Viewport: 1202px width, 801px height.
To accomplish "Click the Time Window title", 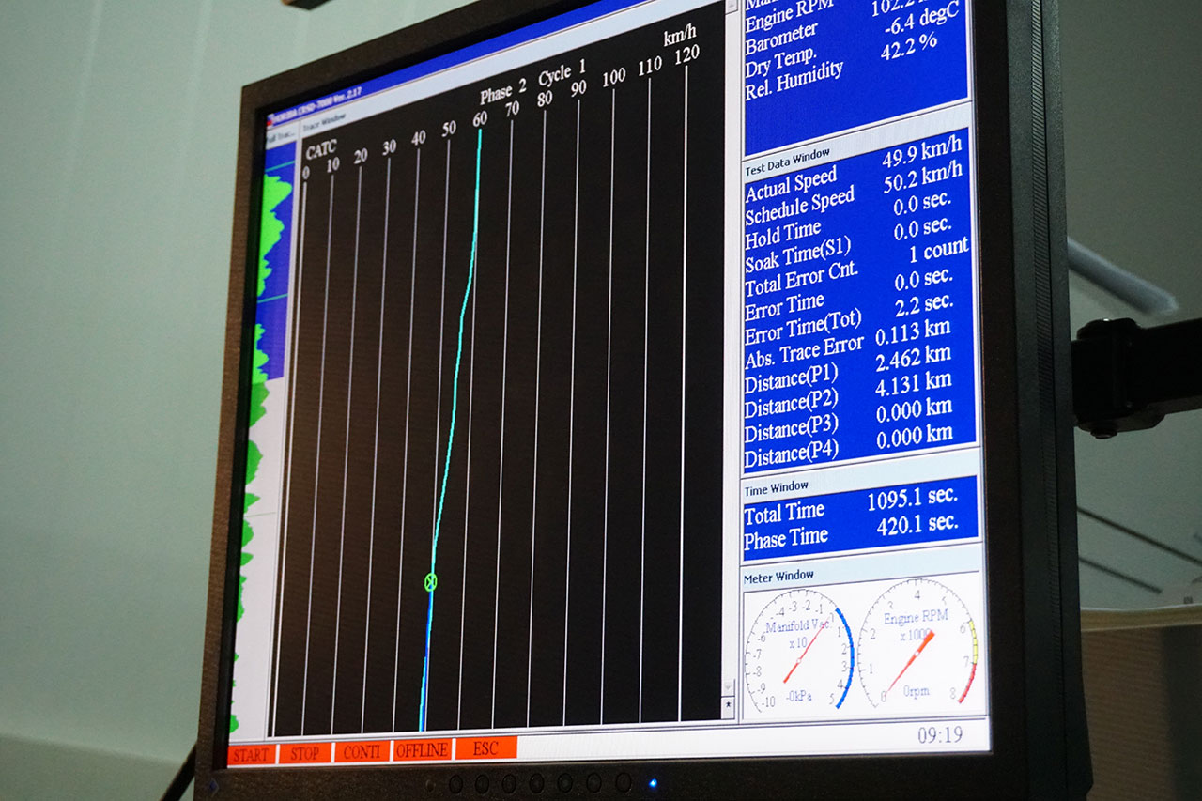I will [x=776, y=489].
